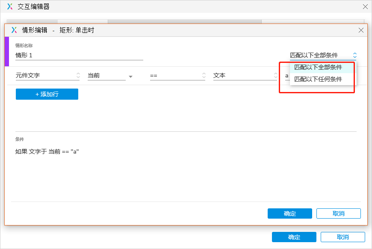The height and width of the screenshot is (249, 372).
Task: Open the 匹配以下全部条件 match mode dropdown
Action: [323, 55]
